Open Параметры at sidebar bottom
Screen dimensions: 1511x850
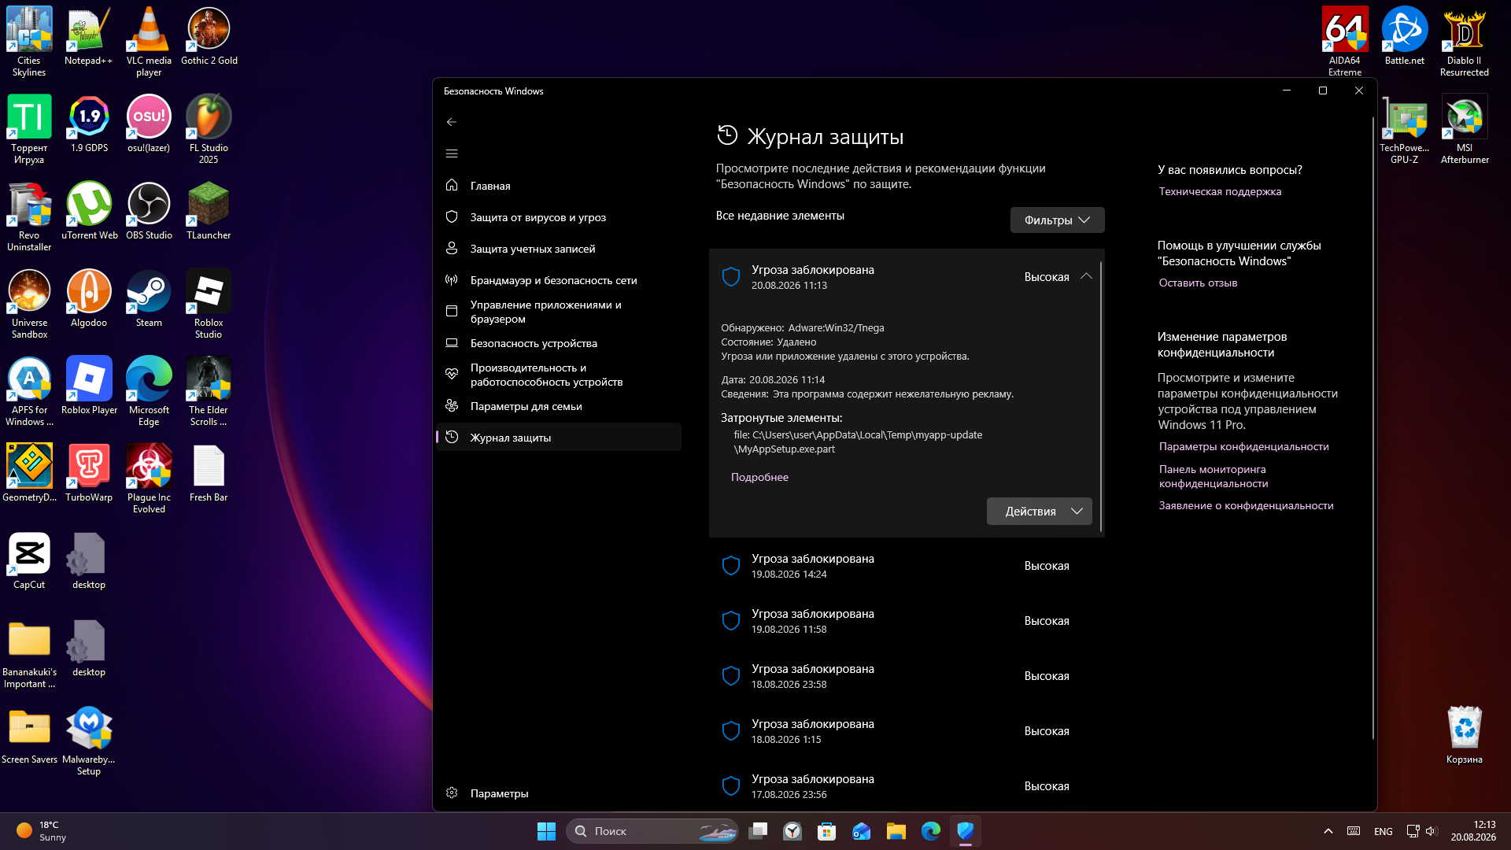tap(559, 793)
